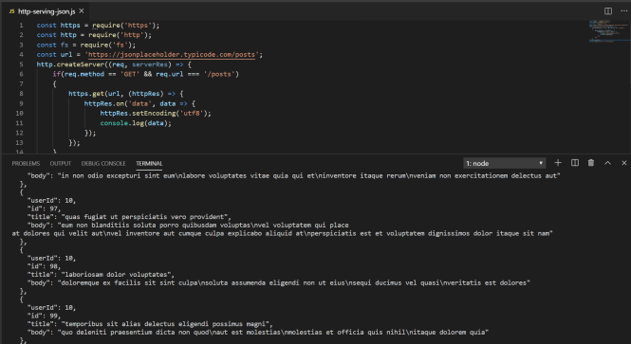This screenshot has width=631, height=344.
Task: Click title 'laboriosam dolor voluptates' in terminal
Action: click(117, 275)
